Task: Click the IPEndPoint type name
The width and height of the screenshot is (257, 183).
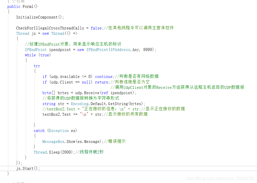Action: pyautogui.click(x=36, y=49)
